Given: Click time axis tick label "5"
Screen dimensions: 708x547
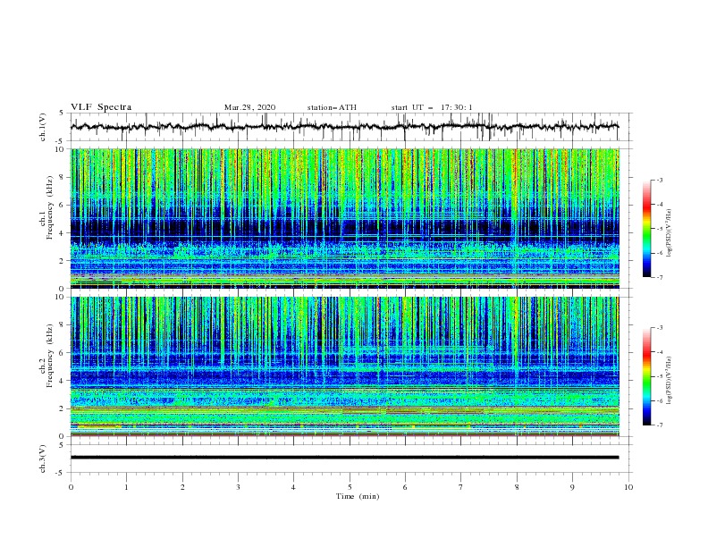Looking at the screenshot, I should tap(350, 487).
